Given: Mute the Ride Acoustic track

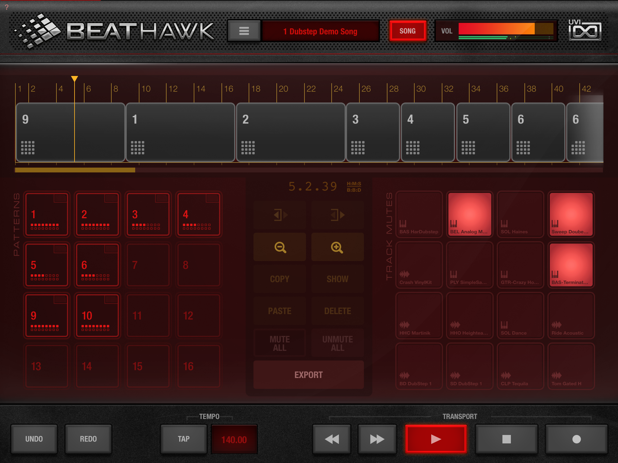Looking at the screenshot, I should [x=571, y=315].
